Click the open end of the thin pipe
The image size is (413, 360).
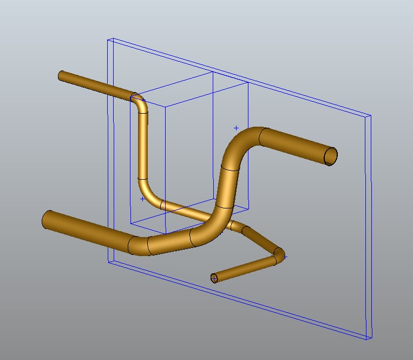coord(214,278)
